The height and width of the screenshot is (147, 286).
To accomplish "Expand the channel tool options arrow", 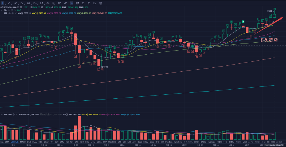I will (x=18, y=4).
